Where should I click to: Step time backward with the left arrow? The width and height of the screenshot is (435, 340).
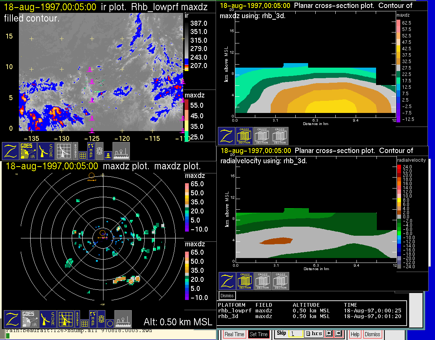(328, 334)
